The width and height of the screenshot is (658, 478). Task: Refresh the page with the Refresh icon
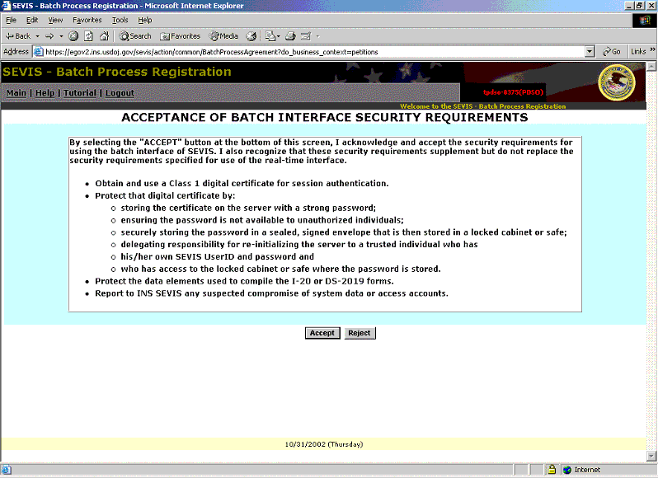coord(88,36)
